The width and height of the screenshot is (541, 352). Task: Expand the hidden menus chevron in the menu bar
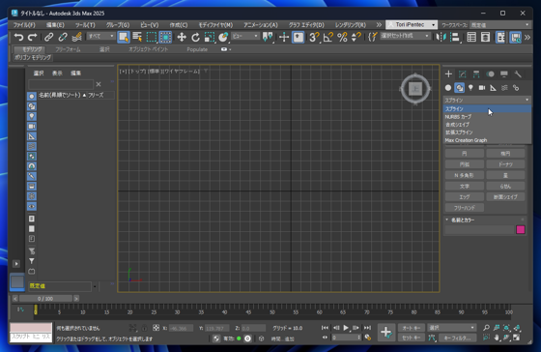379,25
